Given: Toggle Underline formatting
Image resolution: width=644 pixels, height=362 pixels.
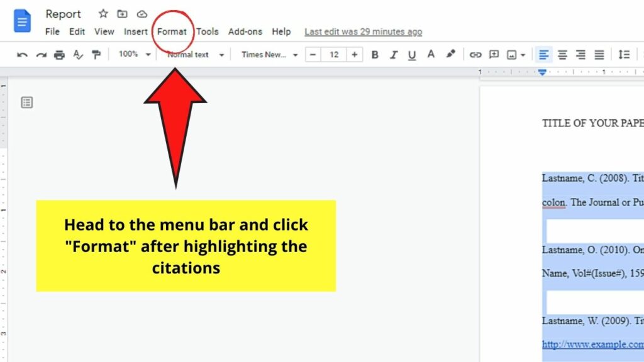Looking at the screenshot, I should (x=412, y=55).
